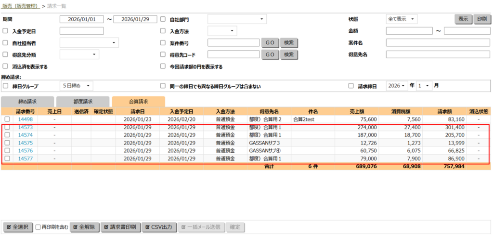This screenshot has width=493, height=239.
Task: Toggle the 消込済を表示する checkbox
Action: (6, 66)
